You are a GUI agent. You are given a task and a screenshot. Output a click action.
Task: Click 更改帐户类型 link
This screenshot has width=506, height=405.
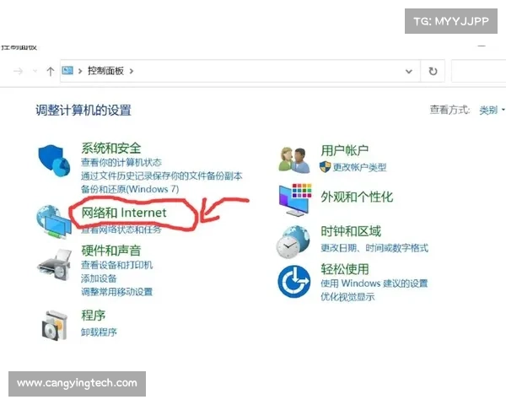pos(359,167)
